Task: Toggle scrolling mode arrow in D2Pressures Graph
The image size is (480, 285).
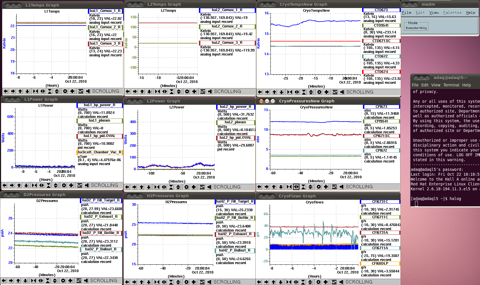Action: (x=86, y=281)
